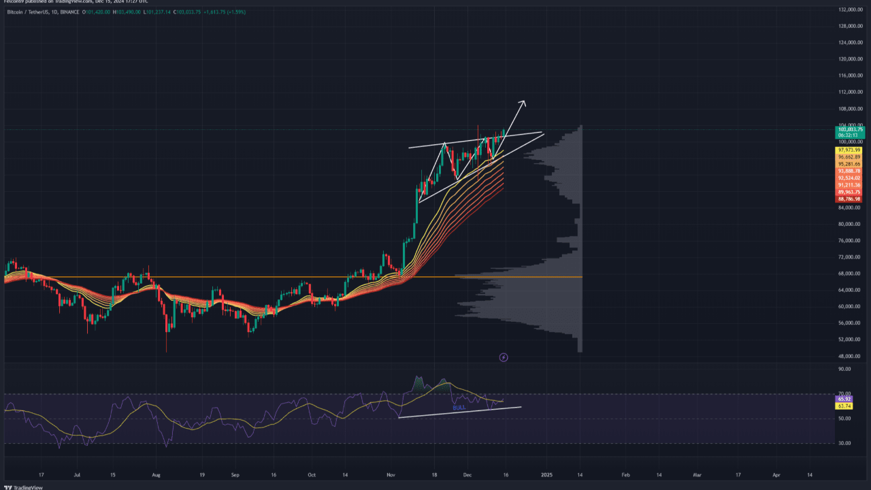
Task: Click the 68,000.00 price axis label
Action: tap(850, 274)
